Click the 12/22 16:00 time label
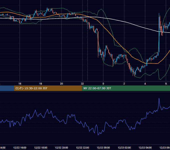 pyautogui.click(x=20, y=147)
